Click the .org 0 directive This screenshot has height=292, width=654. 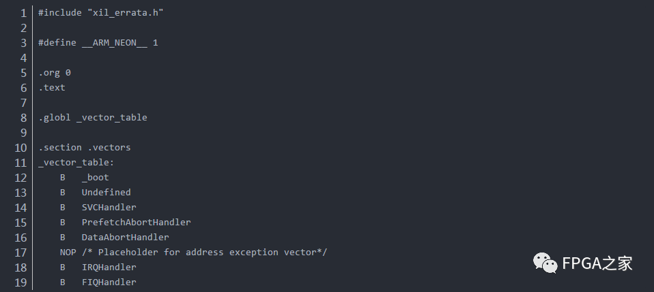55,73
